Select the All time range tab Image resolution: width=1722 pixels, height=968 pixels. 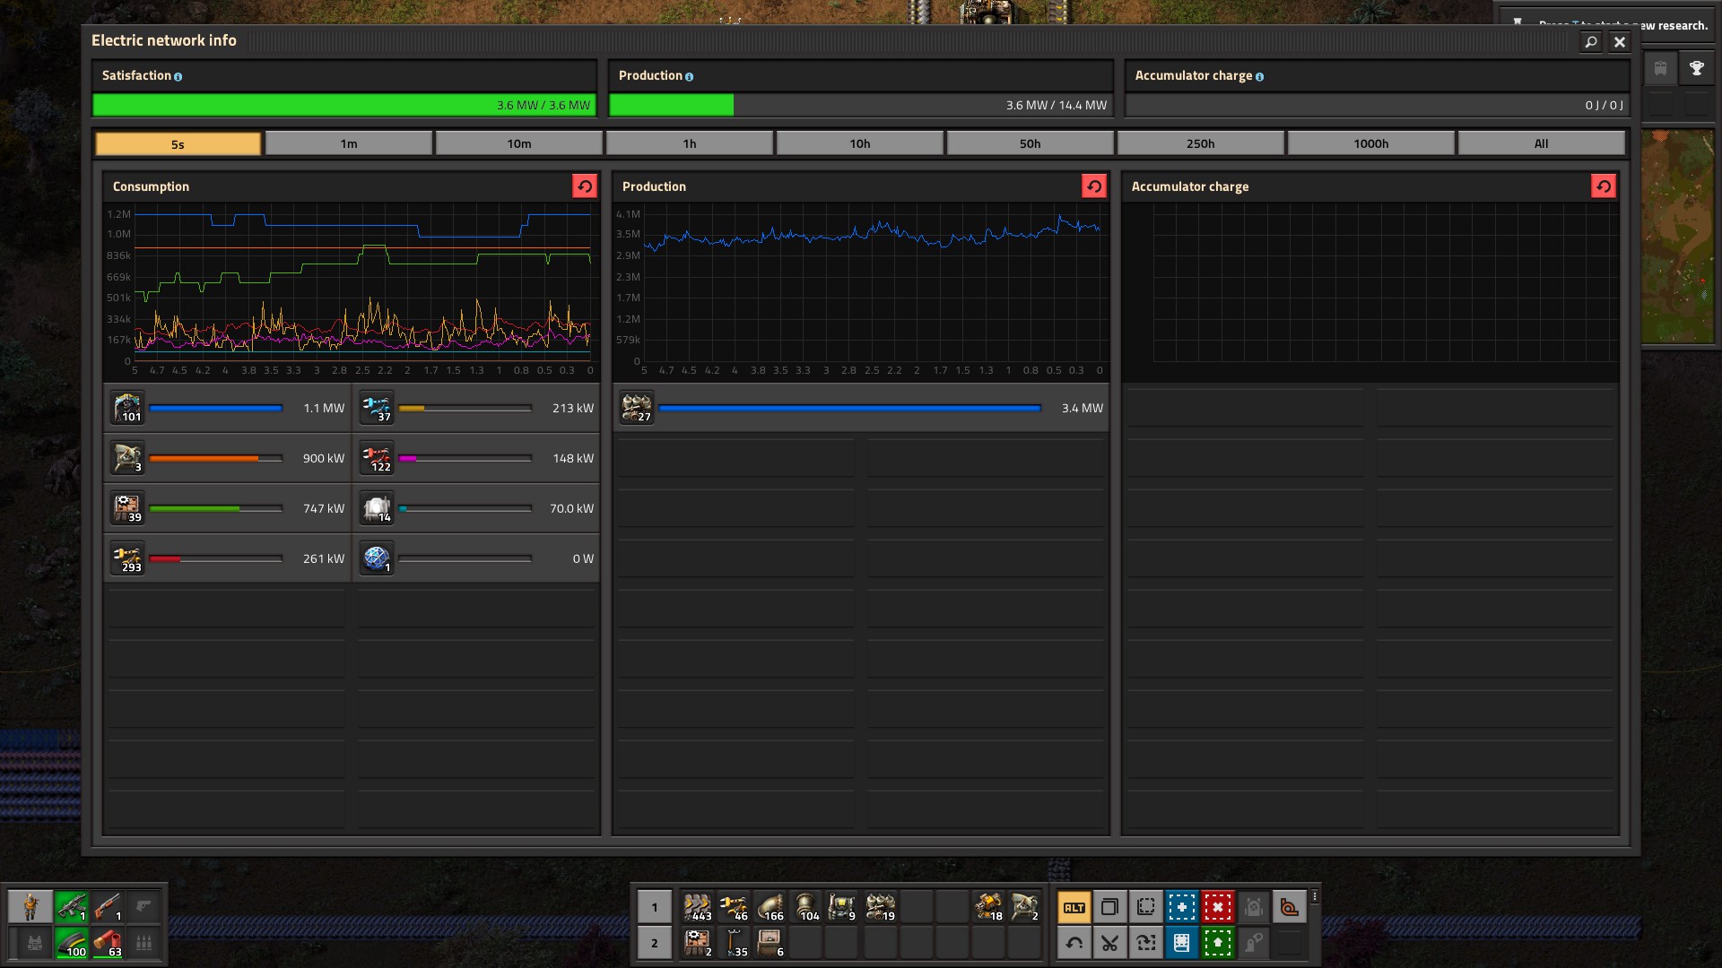[1540, 143]
